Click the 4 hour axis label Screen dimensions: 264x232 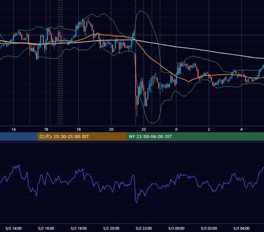click(x=241, y=130)
